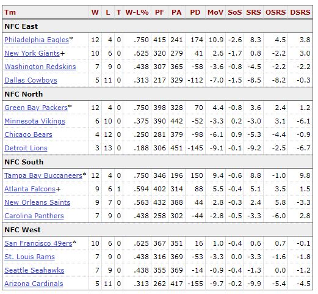Sort by the T column header
The height and width of the screenshot is (294, 318).
[118, 12]
